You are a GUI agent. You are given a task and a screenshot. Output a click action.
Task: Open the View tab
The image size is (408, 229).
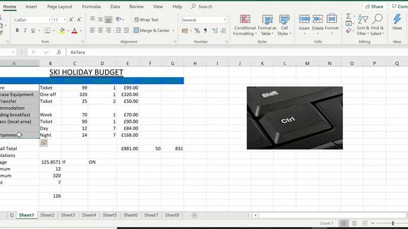[x=158, y=6]
